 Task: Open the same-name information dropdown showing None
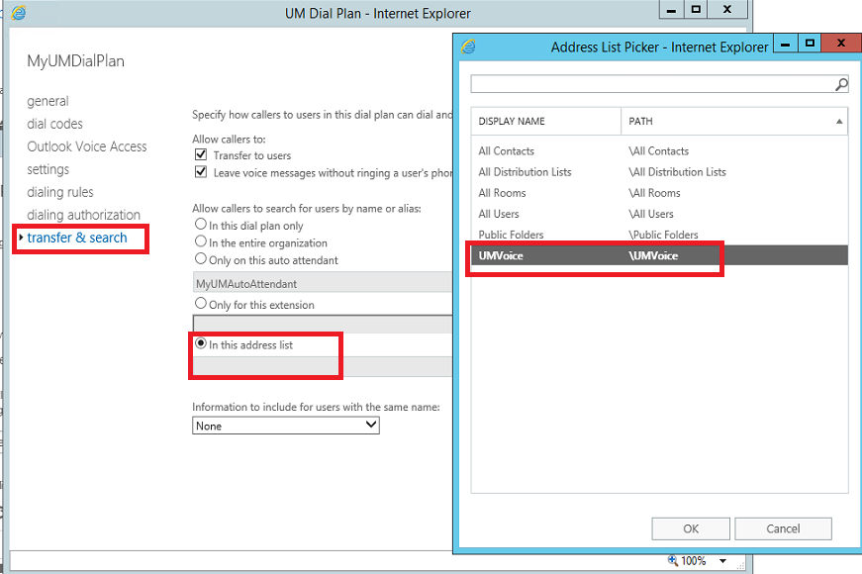click(285, 426)
